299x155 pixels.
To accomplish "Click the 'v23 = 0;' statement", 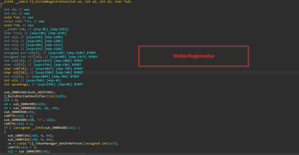I will pos(11,100).
